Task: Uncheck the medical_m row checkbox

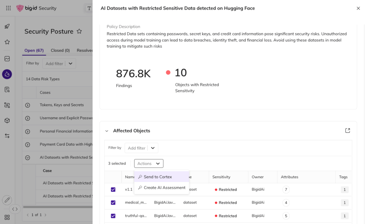Action: click(113, 203)
